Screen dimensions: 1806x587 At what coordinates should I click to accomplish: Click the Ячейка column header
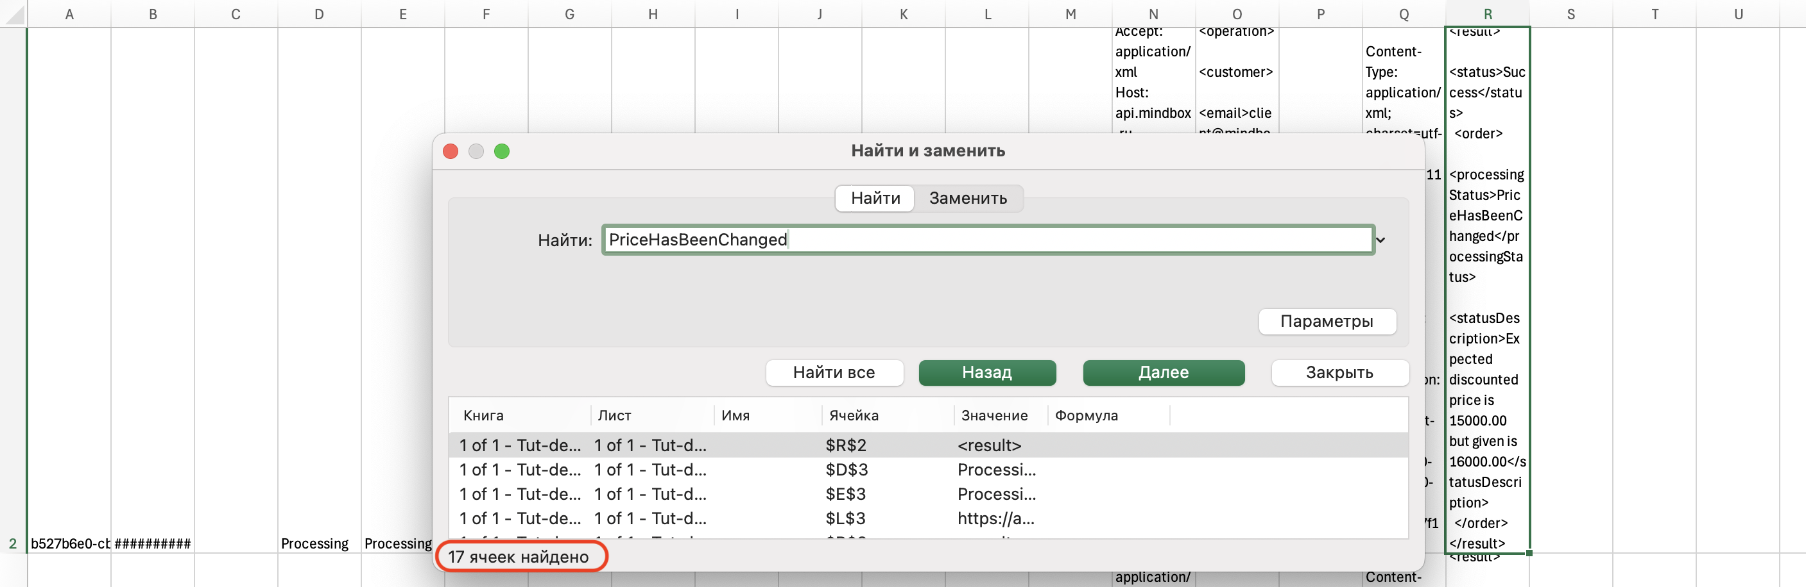[888, 416]
